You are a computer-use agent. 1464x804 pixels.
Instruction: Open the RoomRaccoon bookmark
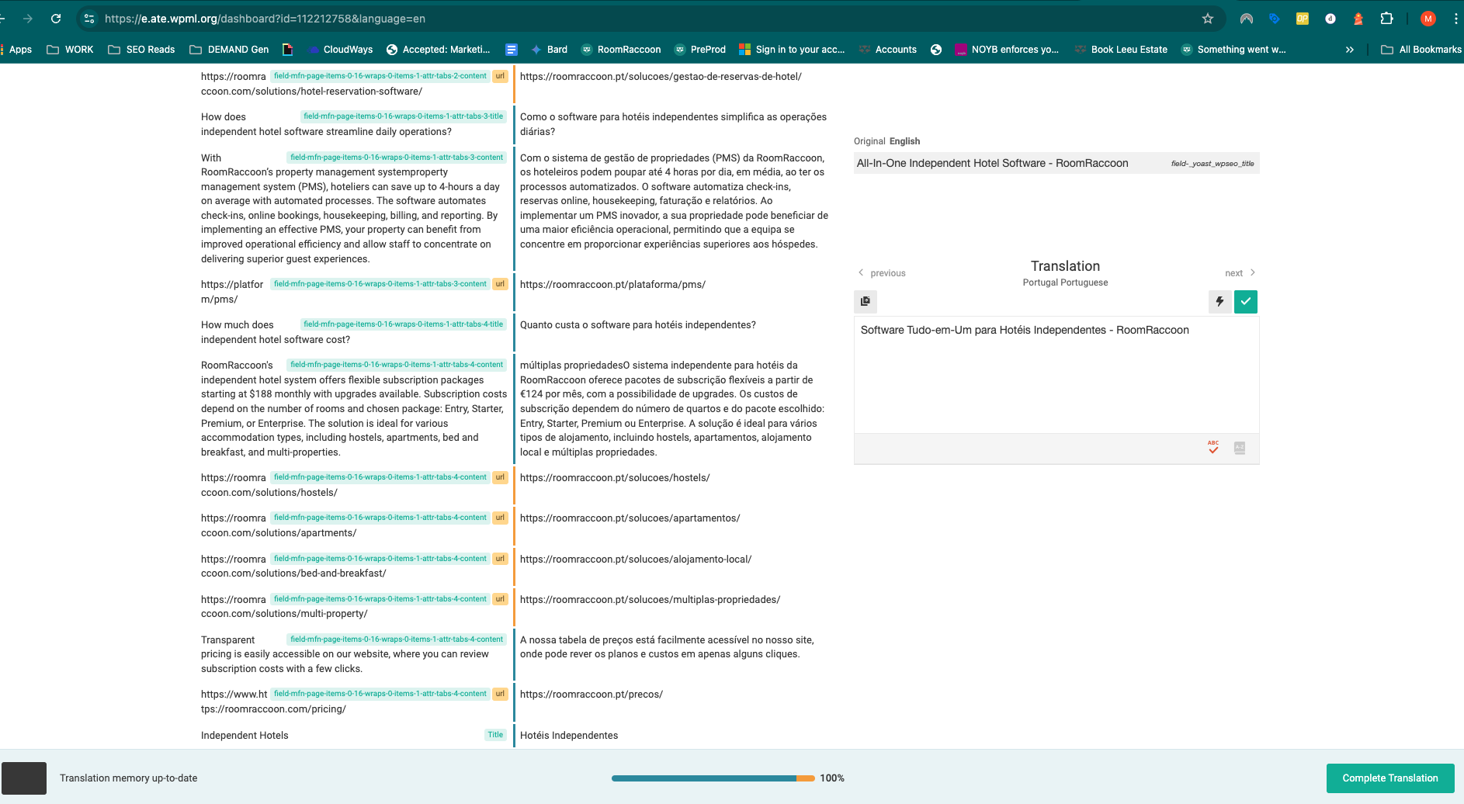tap(621, 50)
